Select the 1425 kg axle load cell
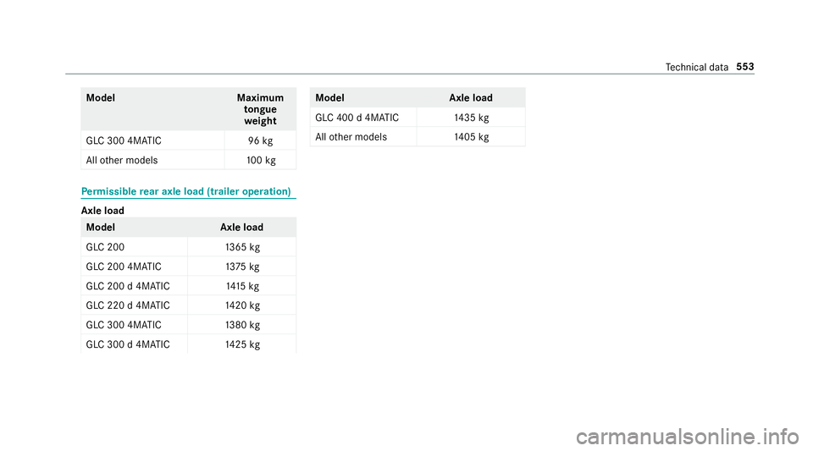This screenshot has width=813, height=451. [242, 344]
